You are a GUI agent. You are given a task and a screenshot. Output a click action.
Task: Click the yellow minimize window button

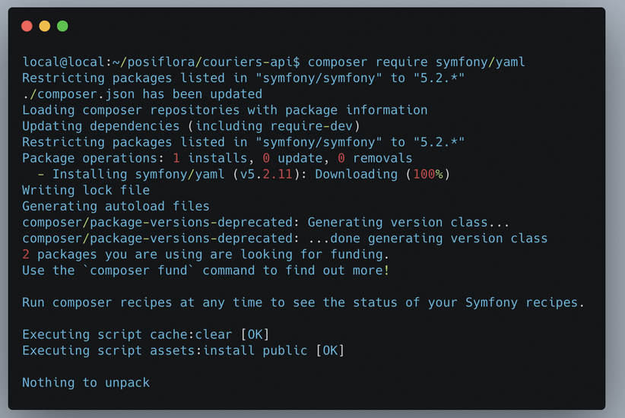(x=45, y=27)
